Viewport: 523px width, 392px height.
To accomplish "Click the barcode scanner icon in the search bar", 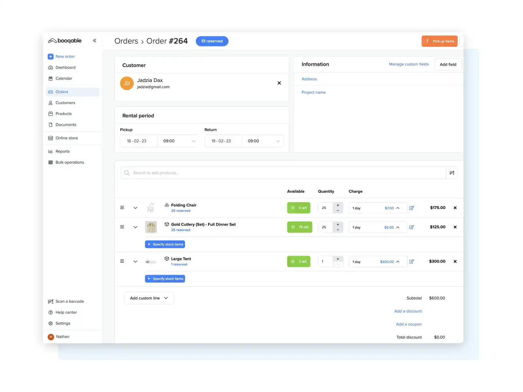I will (x=452, y=173).
